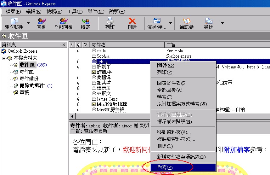The image size is (270, 175).
Task: Close the 資料夾 folder pane
Action: (64, 45)
